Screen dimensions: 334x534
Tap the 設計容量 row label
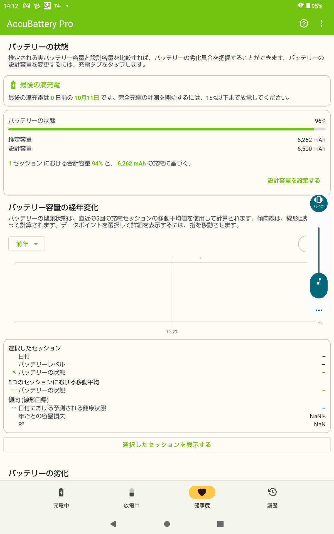pyautogui.click(x=20, y=149)
